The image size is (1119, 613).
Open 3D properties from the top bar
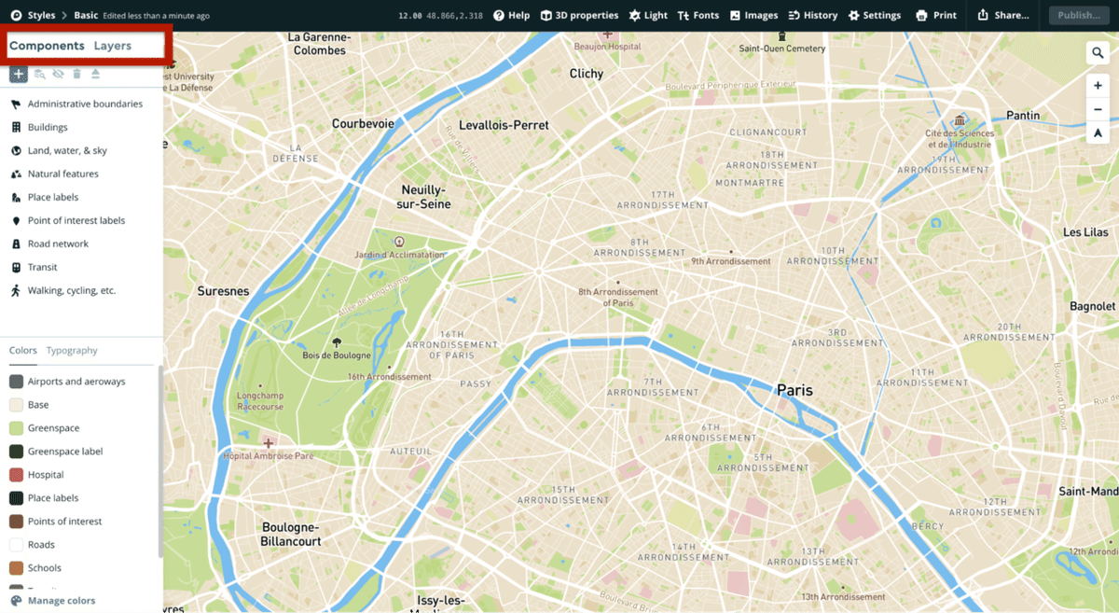pyautogui.click(x=579, y=15)
